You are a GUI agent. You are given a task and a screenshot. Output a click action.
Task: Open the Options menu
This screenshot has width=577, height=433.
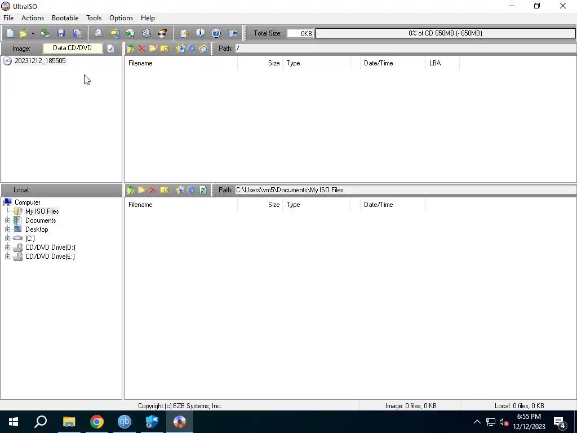(121, 18)
